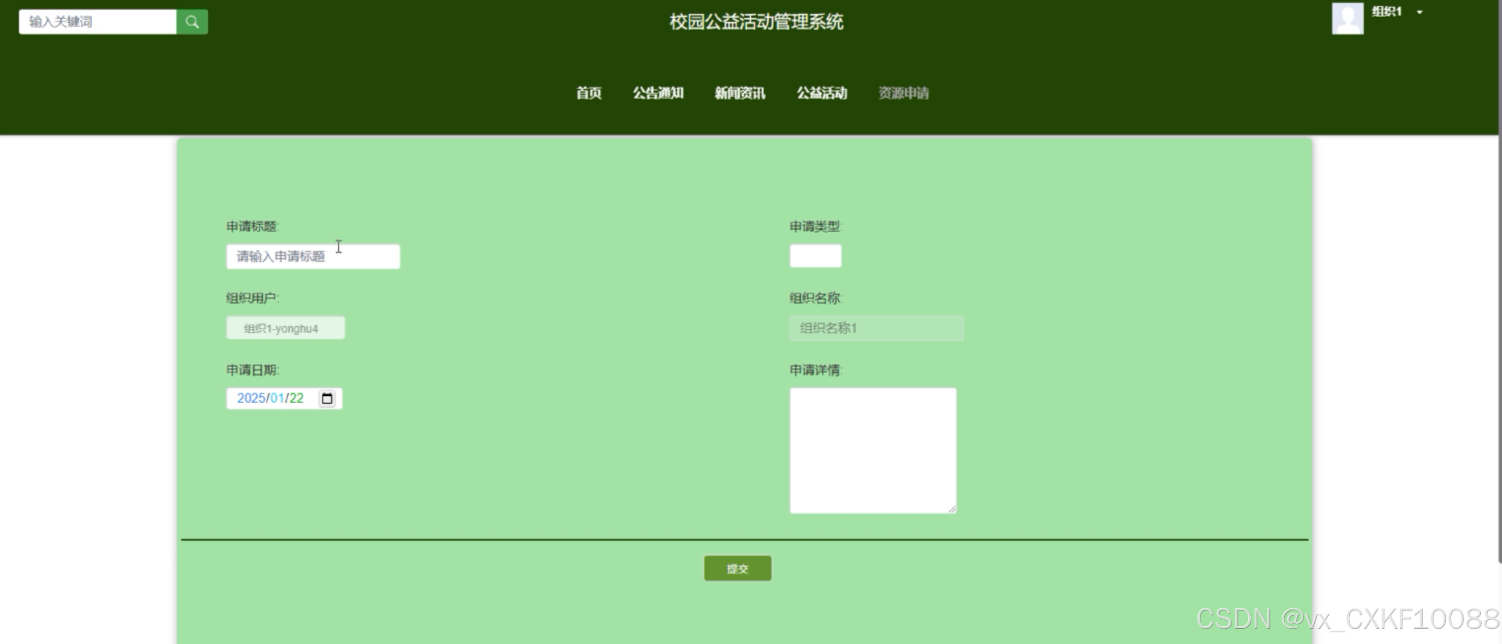The width and height of the screenshot is (1502, 644).
Task: Focus the 输入关键词 search field
Action: [98, 22]
